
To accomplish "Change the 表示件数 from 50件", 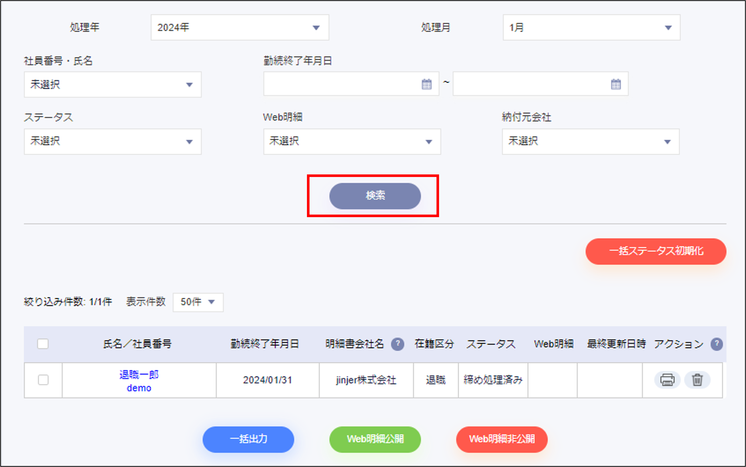I will click(198, 302).
